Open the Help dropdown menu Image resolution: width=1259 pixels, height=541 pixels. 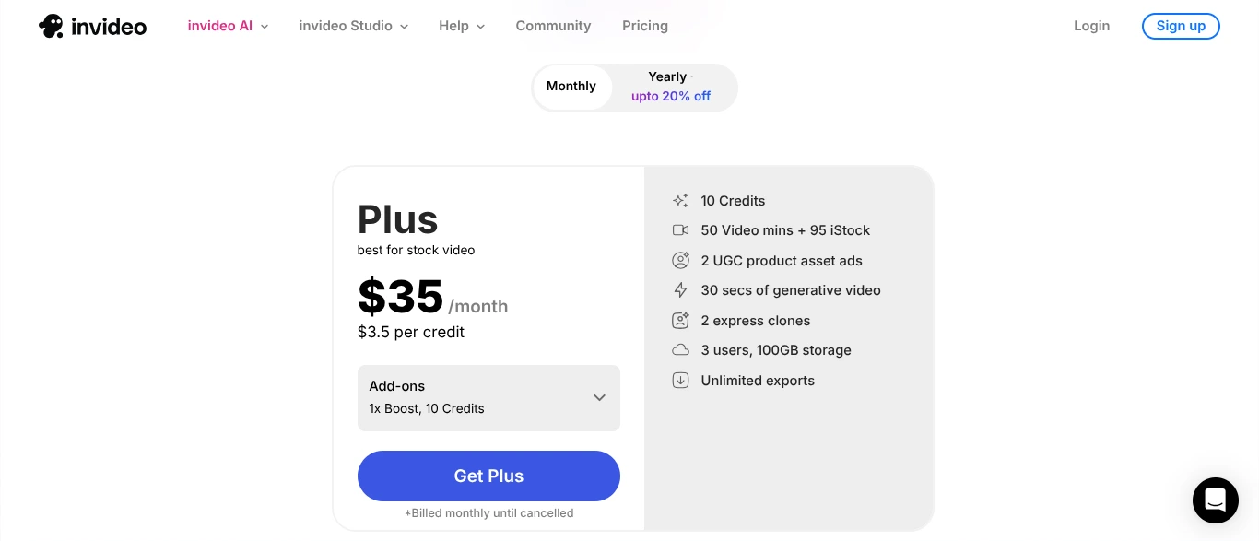click(461, 26)
